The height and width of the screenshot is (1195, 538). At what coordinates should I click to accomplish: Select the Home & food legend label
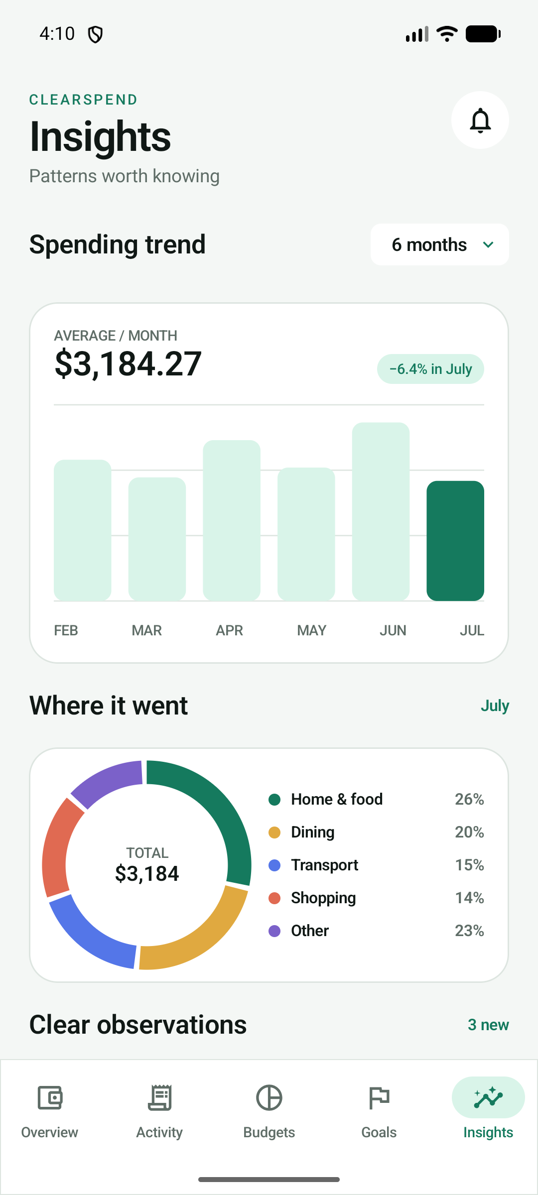[337, 799]
